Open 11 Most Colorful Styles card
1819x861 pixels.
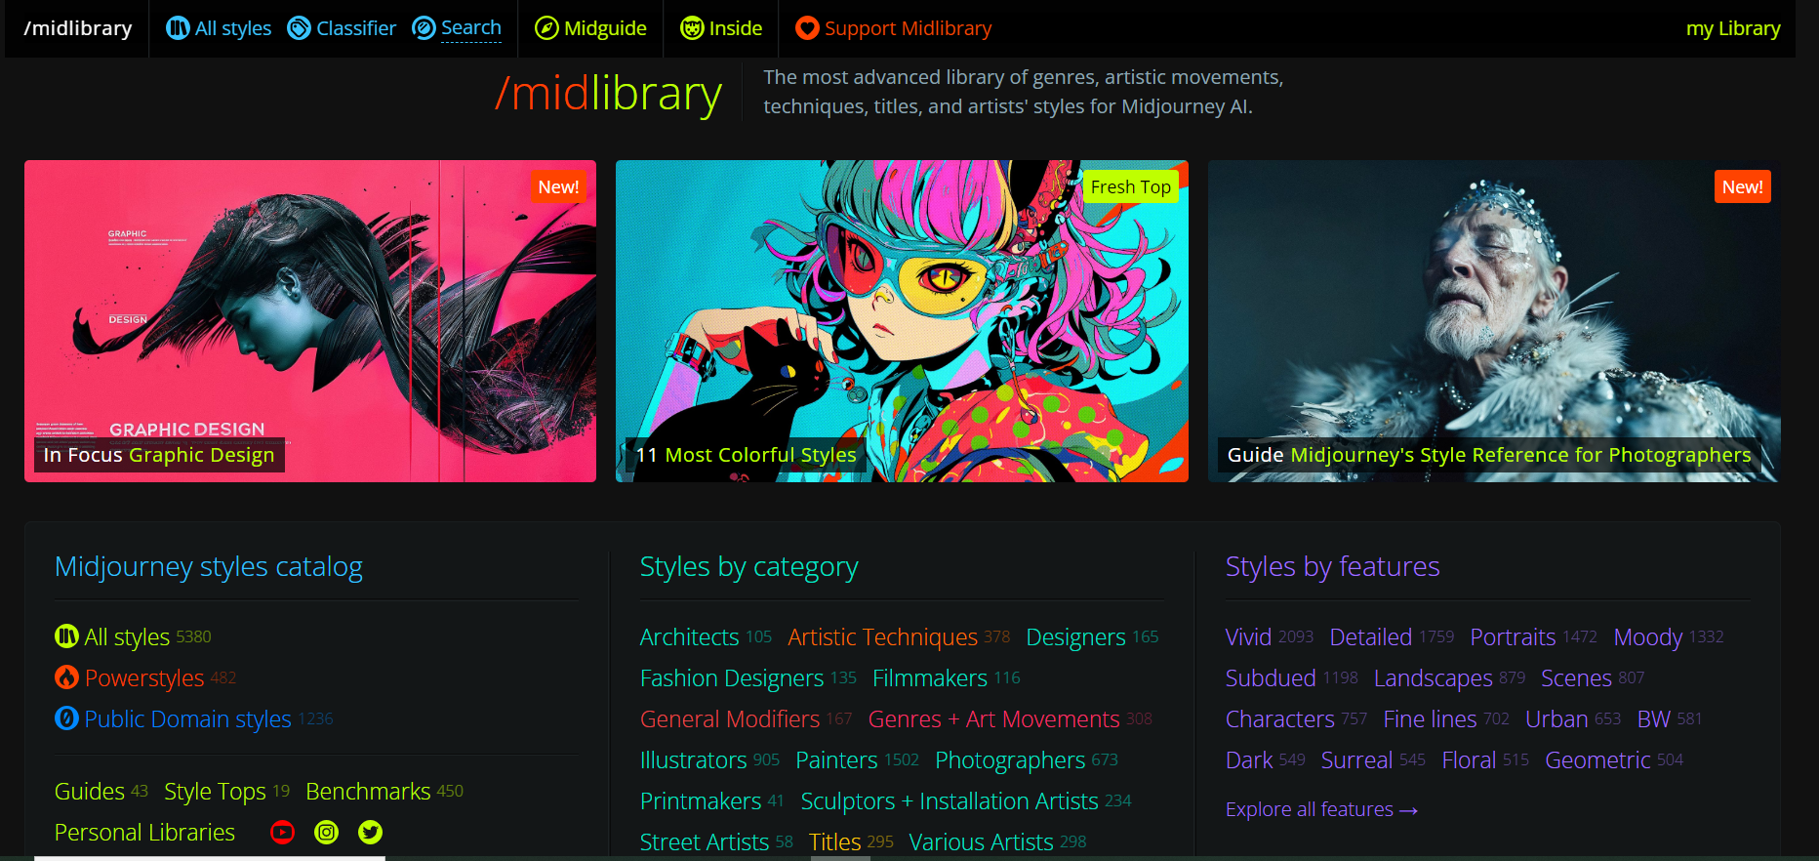(x=902, y=321)
